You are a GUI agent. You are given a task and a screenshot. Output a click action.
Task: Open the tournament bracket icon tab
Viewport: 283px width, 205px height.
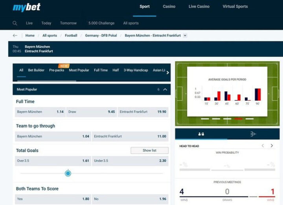[253, 134]
